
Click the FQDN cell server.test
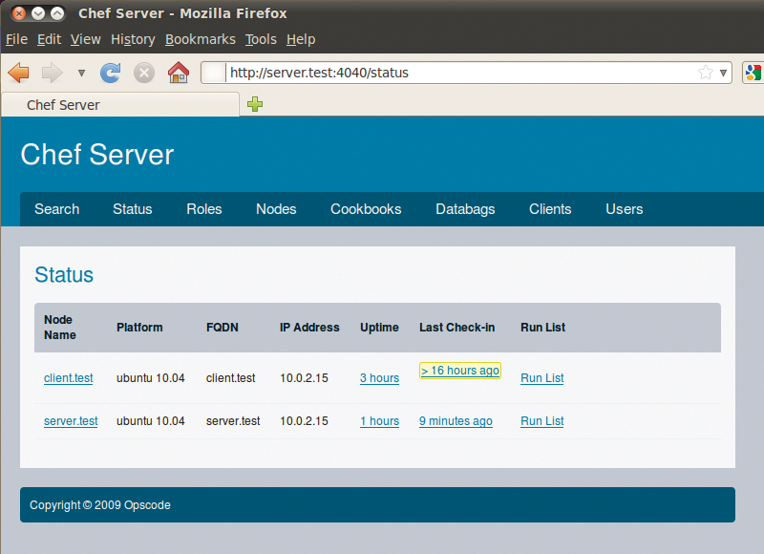pyautogui.click(x=233, y=421)
